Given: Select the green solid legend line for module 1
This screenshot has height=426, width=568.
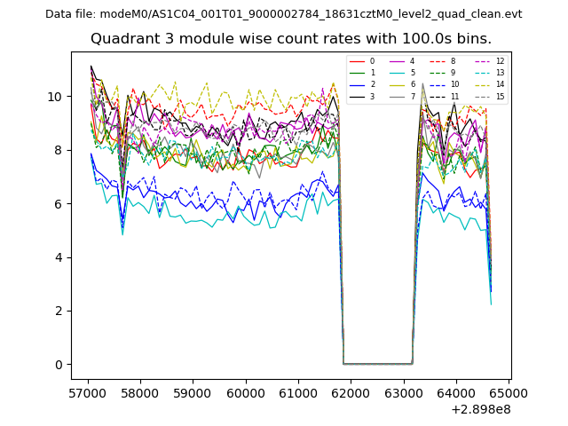Looking at the screenshot, I should 357,73.
